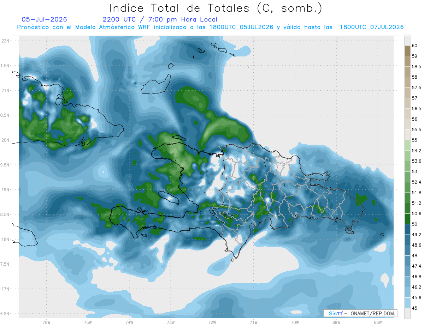Viewport: 424px width, 327px height.
Task: Click the '1800UTC_07JUL2026' valid-until time
Action: (x=372, y=27)
